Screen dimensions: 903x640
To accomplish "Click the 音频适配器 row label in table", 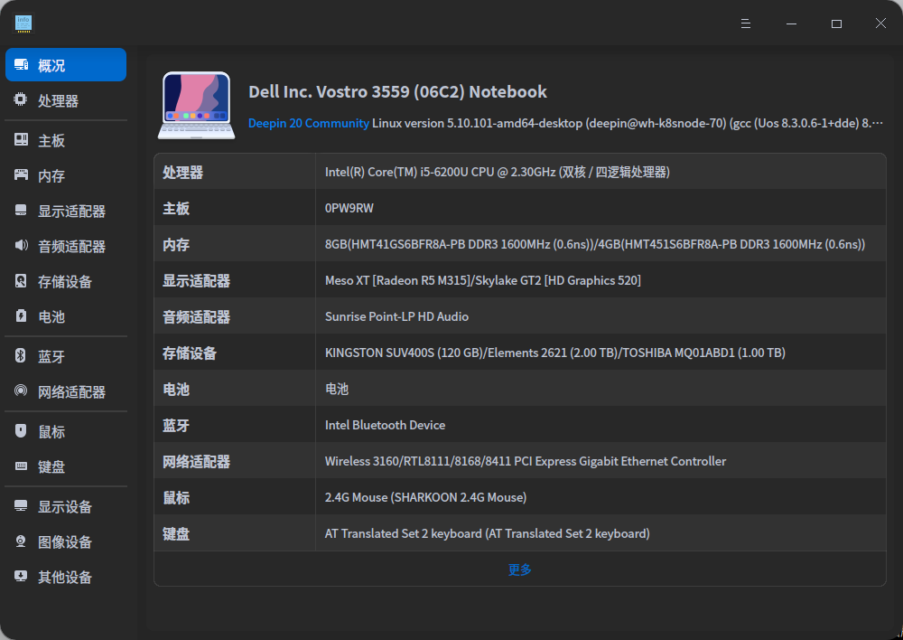I will pyautogui.click(x=196, y=316).
